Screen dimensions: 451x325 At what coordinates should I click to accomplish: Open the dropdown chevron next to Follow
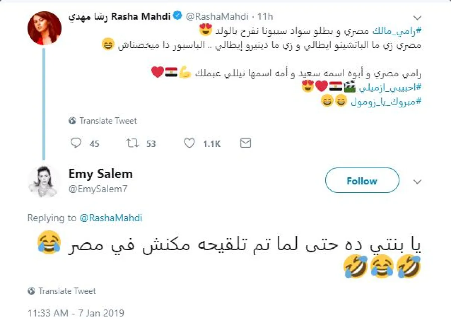point(417,182)
